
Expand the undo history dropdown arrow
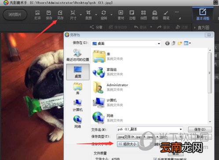click(151, 27)
